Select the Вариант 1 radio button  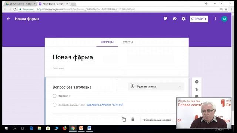(x=54, y=96)
